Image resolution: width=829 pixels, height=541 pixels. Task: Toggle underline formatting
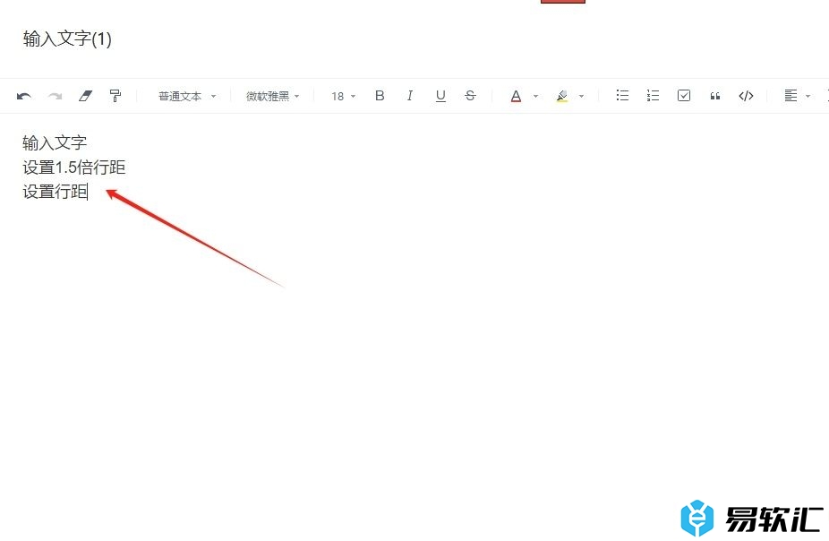click(440, 96)
